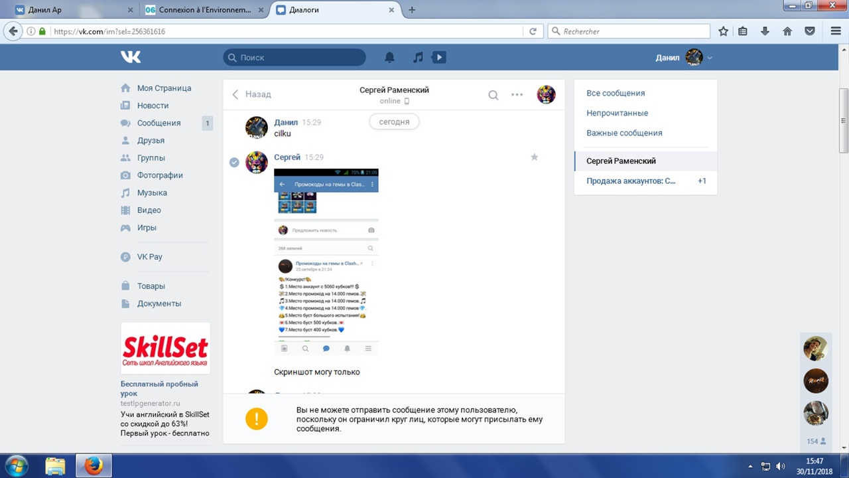The image size is (849, 478).
Task: Bookmark this page with star icon
Action: (724, 31)
